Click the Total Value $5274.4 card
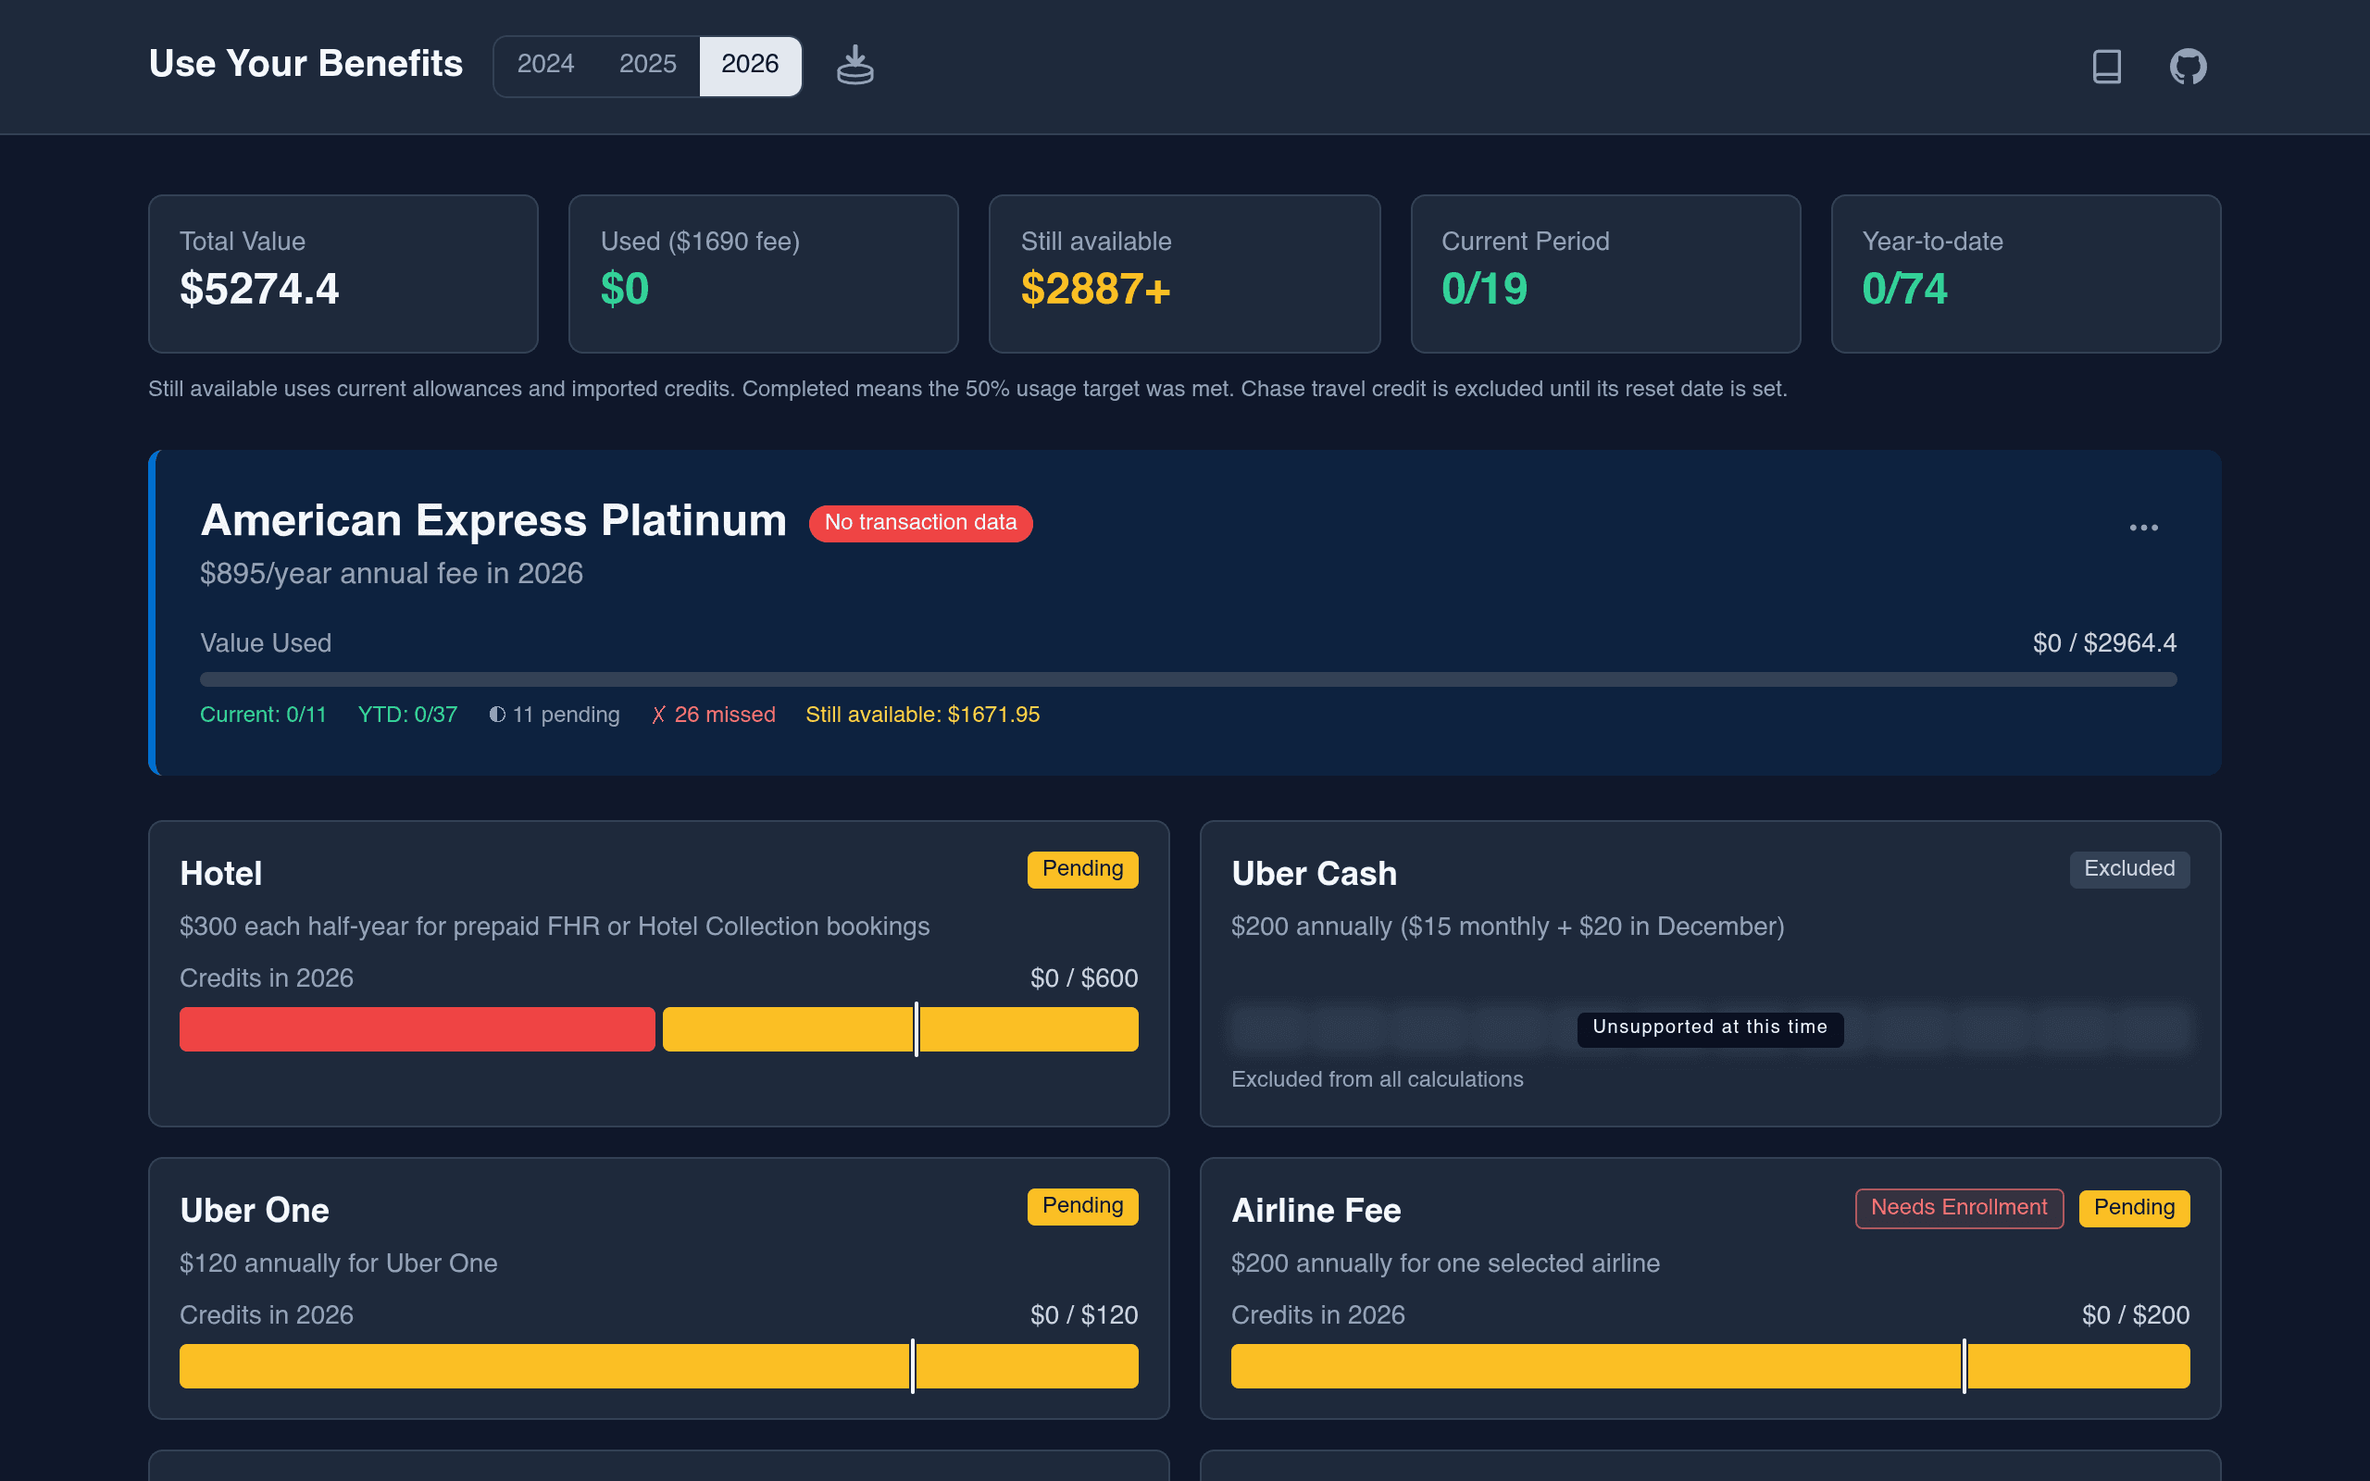This screenshot has width=2370, height=1481. point(343,273)
